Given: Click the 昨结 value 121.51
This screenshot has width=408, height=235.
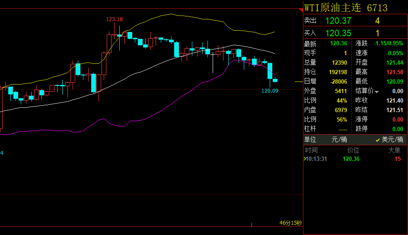Looking at the screenshot, I should pyautogui.click(x=395, y=110).
